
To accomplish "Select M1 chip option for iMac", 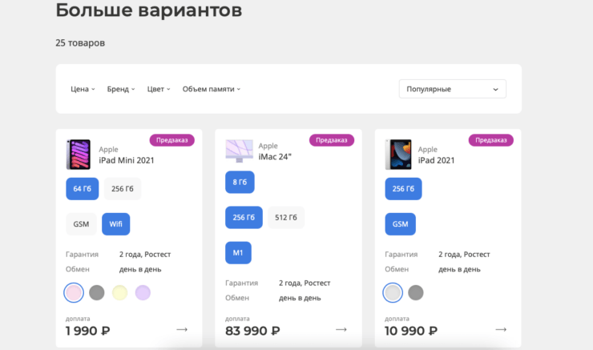I will [x=238, y=252].
